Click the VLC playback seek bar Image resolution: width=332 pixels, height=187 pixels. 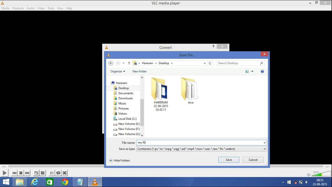166,166
